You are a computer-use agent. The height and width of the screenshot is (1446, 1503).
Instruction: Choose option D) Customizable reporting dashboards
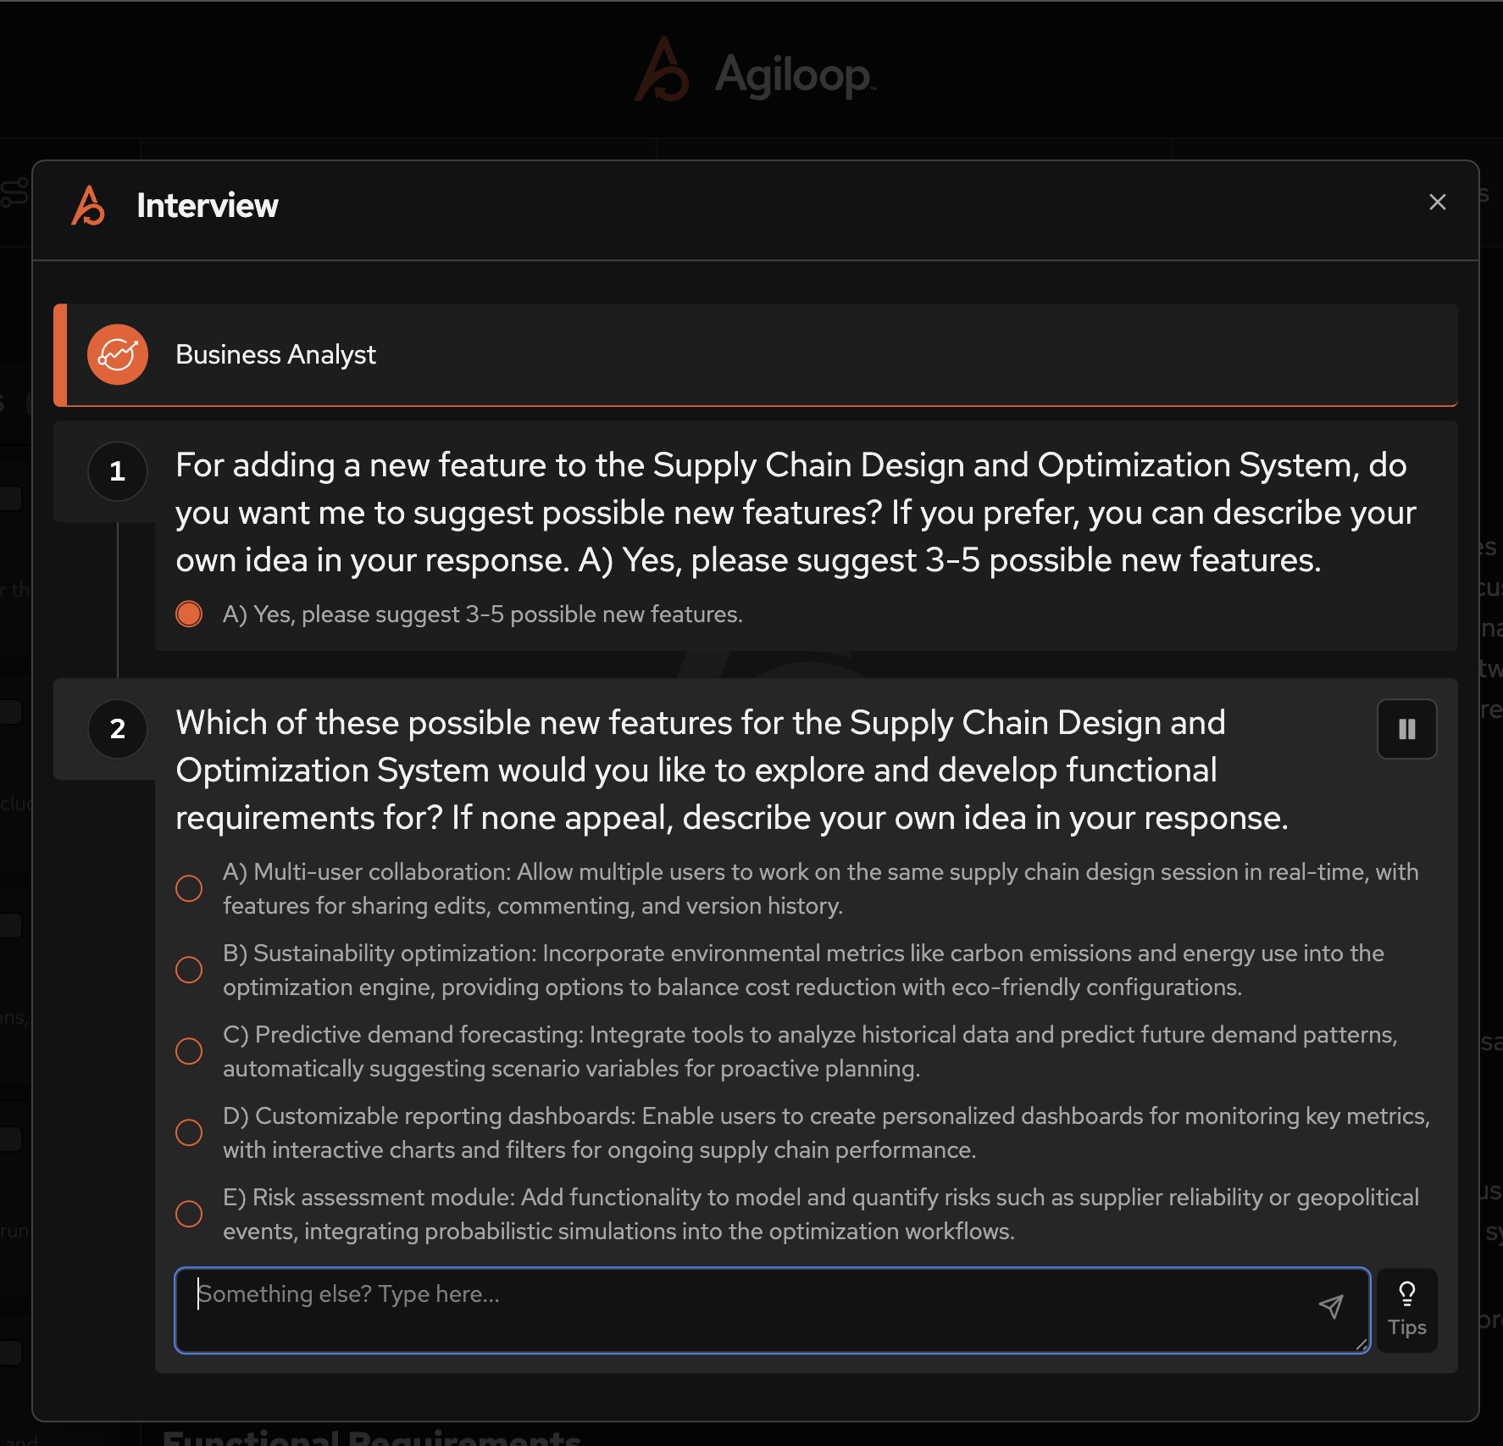click(189, 1132)
